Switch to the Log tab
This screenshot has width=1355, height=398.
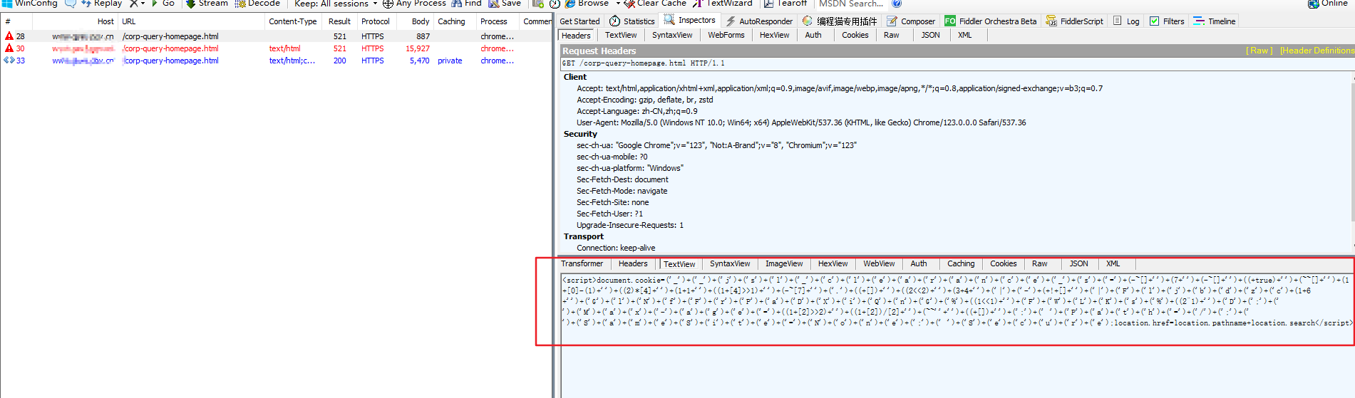tap(1126, 21)
